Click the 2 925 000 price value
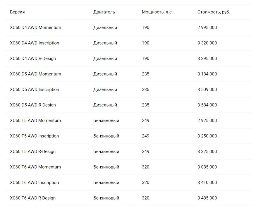Viewport: 256px width, 210px height. tap(207, 121)
